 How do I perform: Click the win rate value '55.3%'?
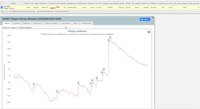tap(153, 7)
